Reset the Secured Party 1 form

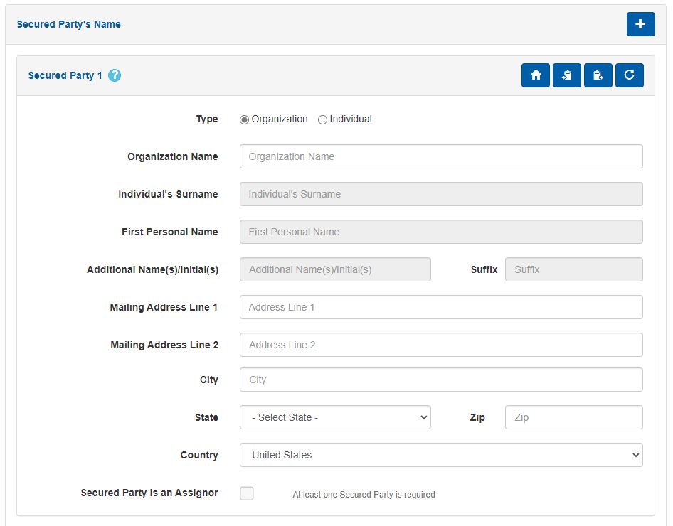629,75
